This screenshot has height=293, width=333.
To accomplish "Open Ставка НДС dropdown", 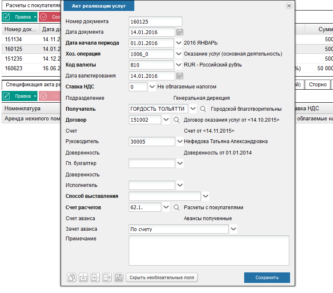I will click(x=152, y=87).
